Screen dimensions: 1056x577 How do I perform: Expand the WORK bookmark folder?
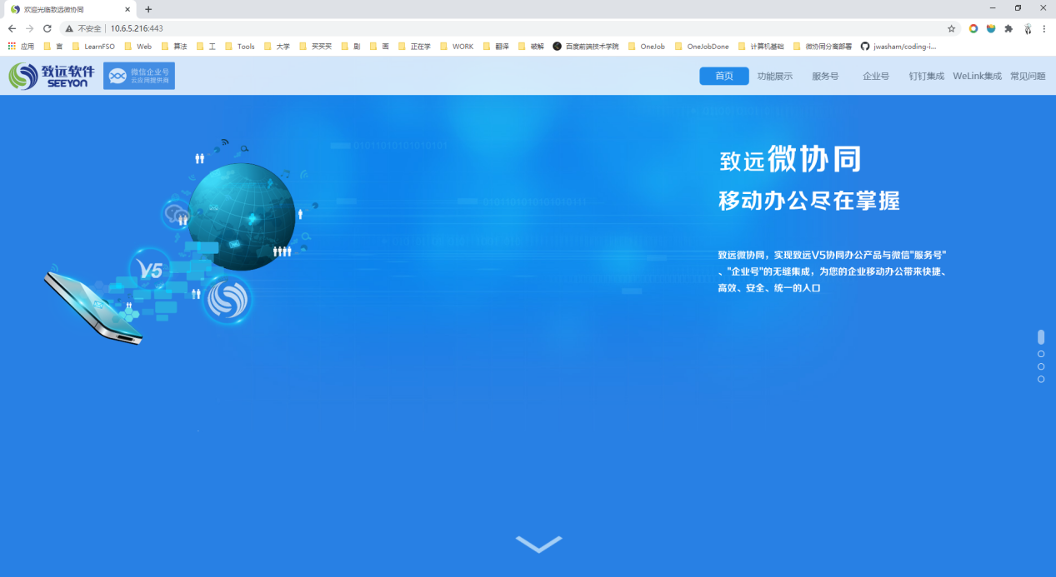point(456,47)
